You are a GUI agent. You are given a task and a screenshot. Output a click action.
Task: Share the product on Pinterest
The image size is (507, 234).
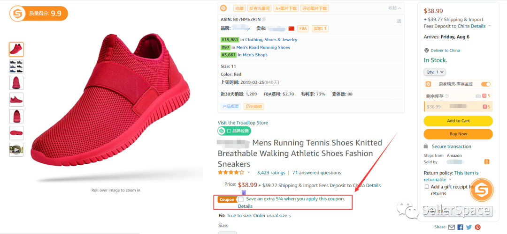click(477, 227)
